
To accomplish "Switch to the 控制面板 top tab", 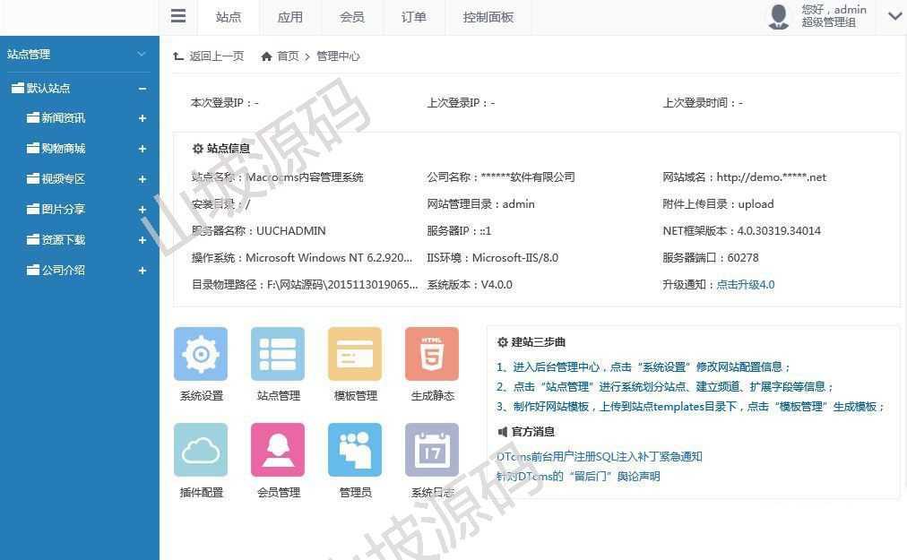I will [x=488, y=17].
